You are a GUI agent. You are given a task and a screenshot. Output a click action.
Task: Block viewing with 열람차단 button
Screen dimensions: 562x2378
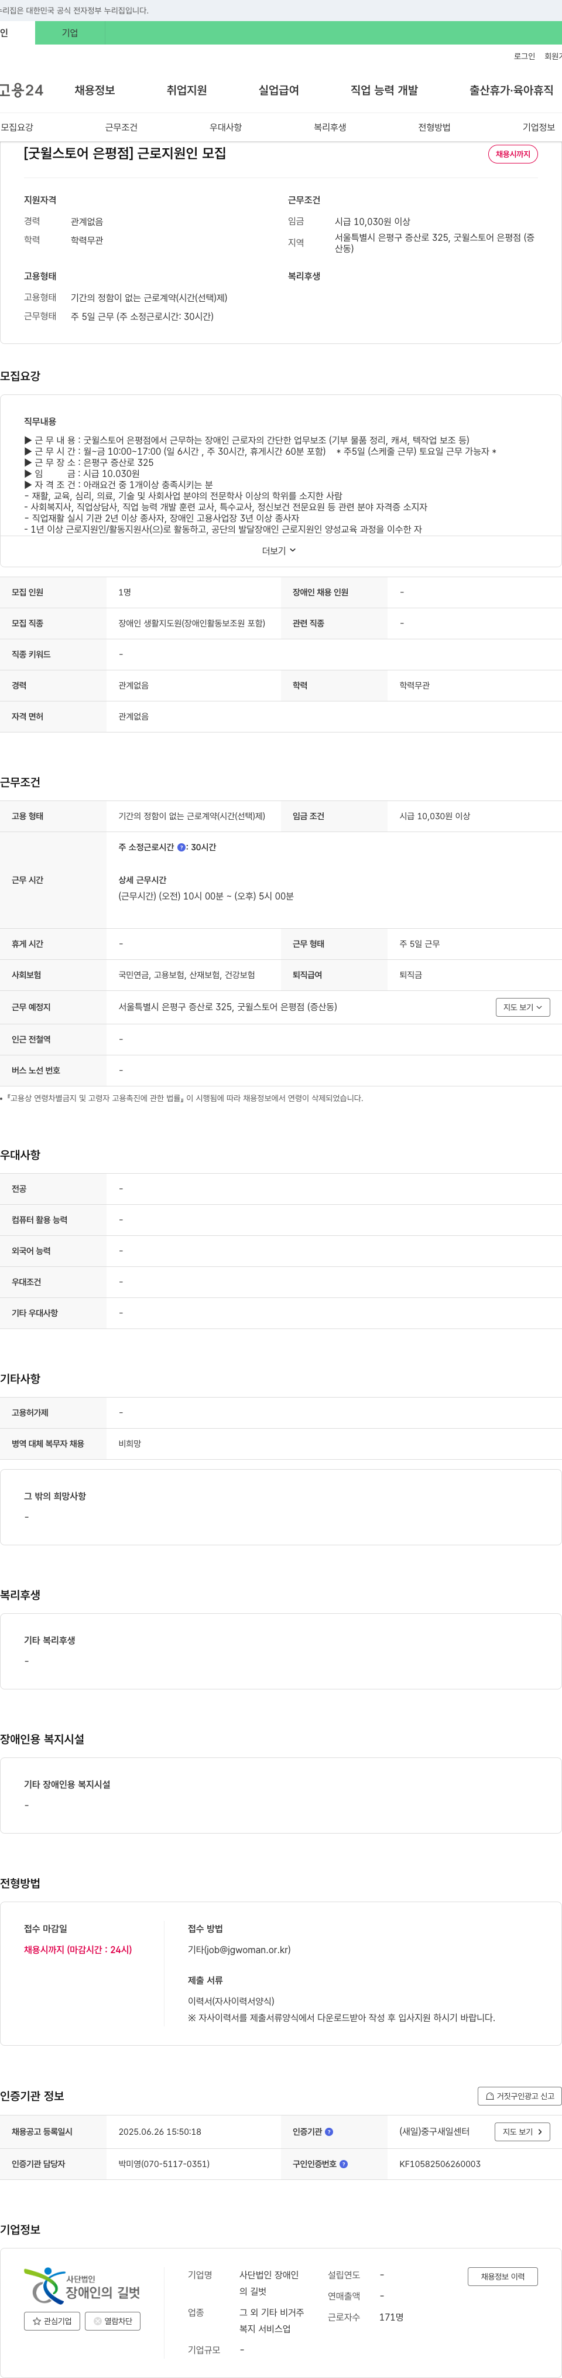[112, 2321]
